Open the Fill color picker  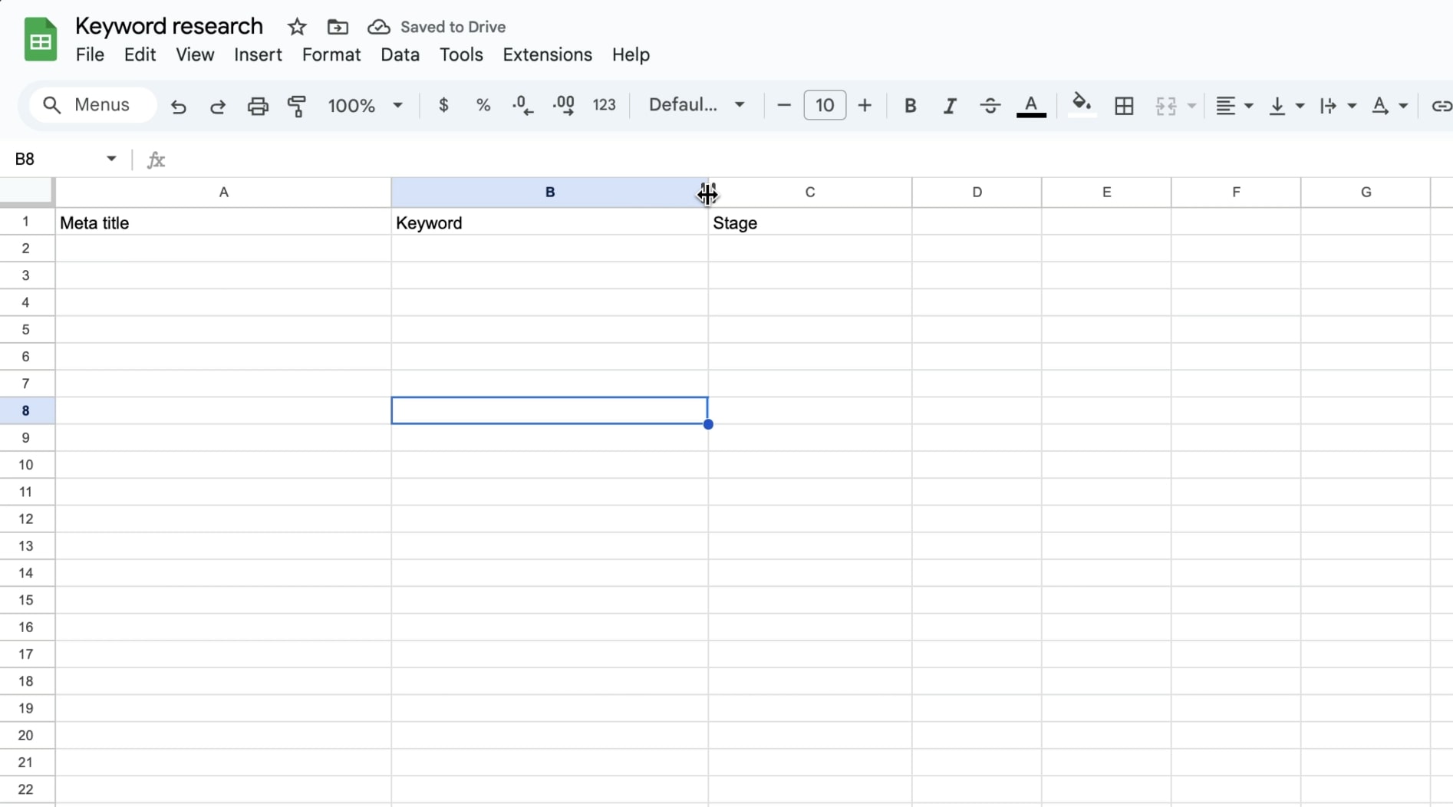coord(1082,105)
